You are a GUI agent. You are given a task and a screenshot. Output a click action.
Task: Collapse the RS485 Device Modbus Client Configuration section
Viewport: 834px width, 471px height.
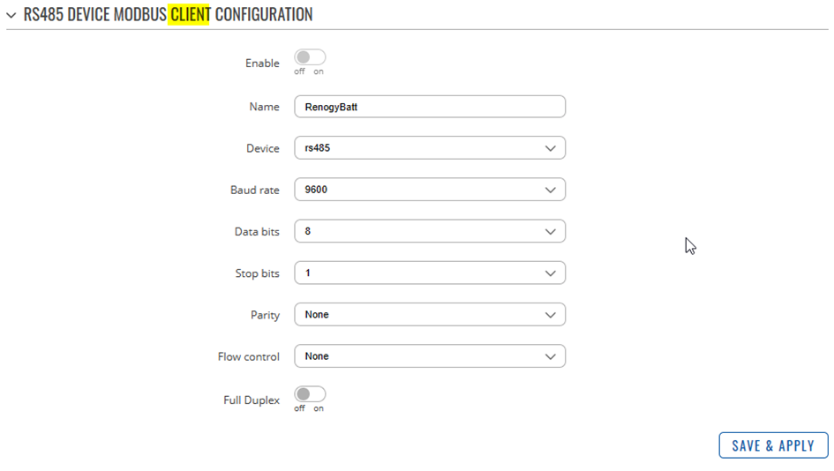point(11,15)
